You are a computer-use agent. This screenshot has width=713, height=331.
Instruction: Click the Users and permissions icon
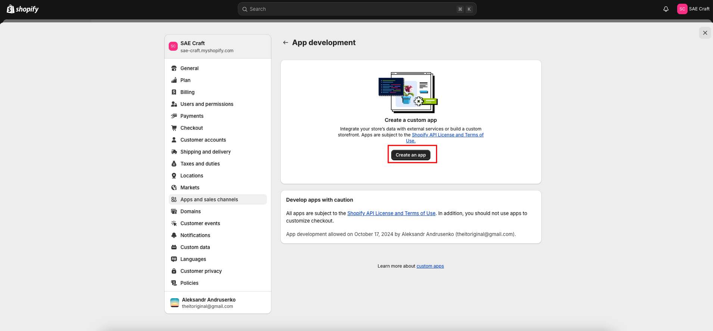[174, 104]
